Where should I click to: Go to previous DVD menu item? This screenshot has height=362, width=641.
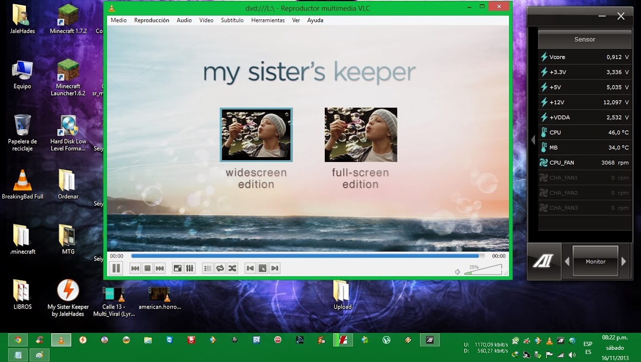[250, 268]
